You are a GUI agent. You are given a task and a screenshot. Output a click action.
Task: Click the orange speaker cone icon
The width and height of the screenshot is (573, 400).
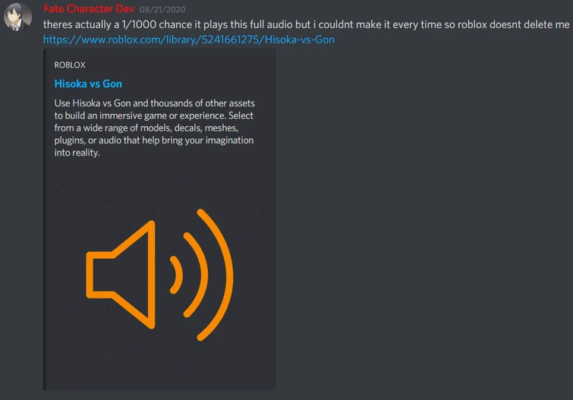tap(121, 275)
